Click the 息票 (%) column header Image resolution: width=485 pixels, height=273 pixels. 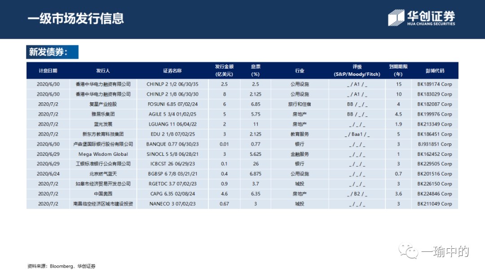click(256, 70)
